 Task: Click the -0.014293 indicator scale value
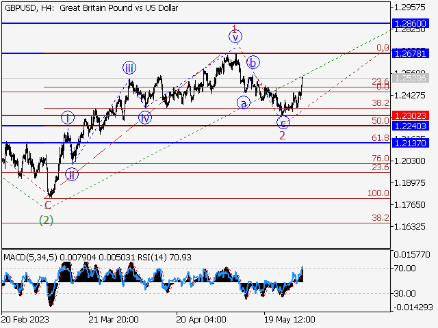tap(413, 307)
